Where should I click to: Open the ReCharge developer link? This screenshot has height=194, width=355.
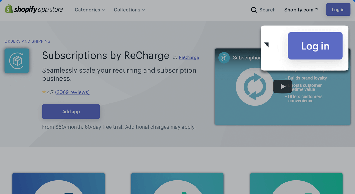coord(189,57)
